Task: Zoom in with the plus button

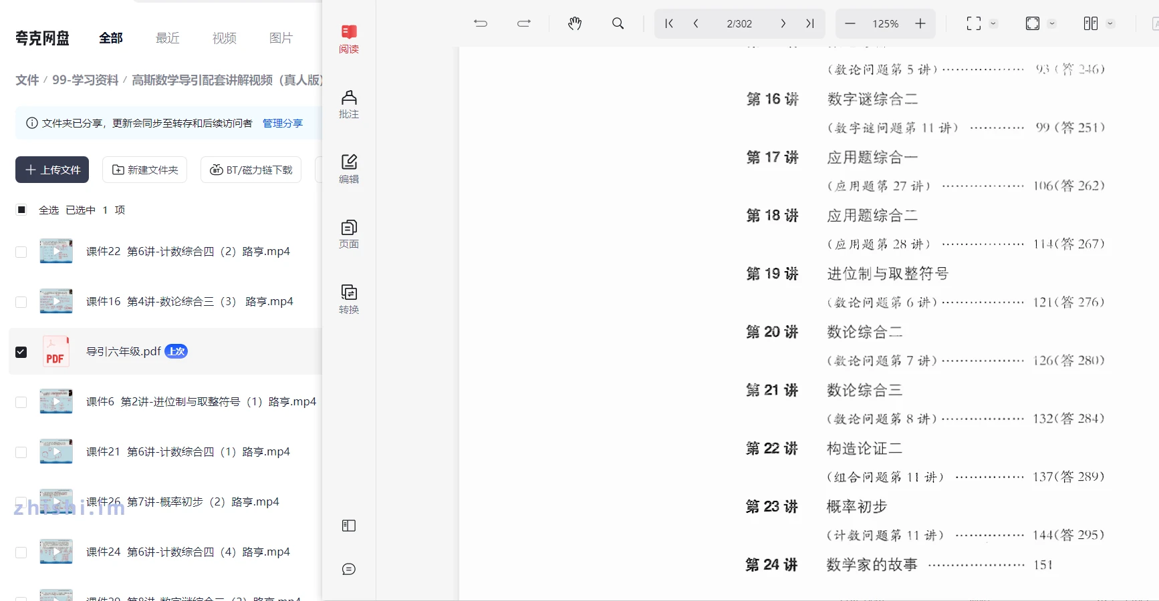Action: pyautogui.click(x=920, y=23)
